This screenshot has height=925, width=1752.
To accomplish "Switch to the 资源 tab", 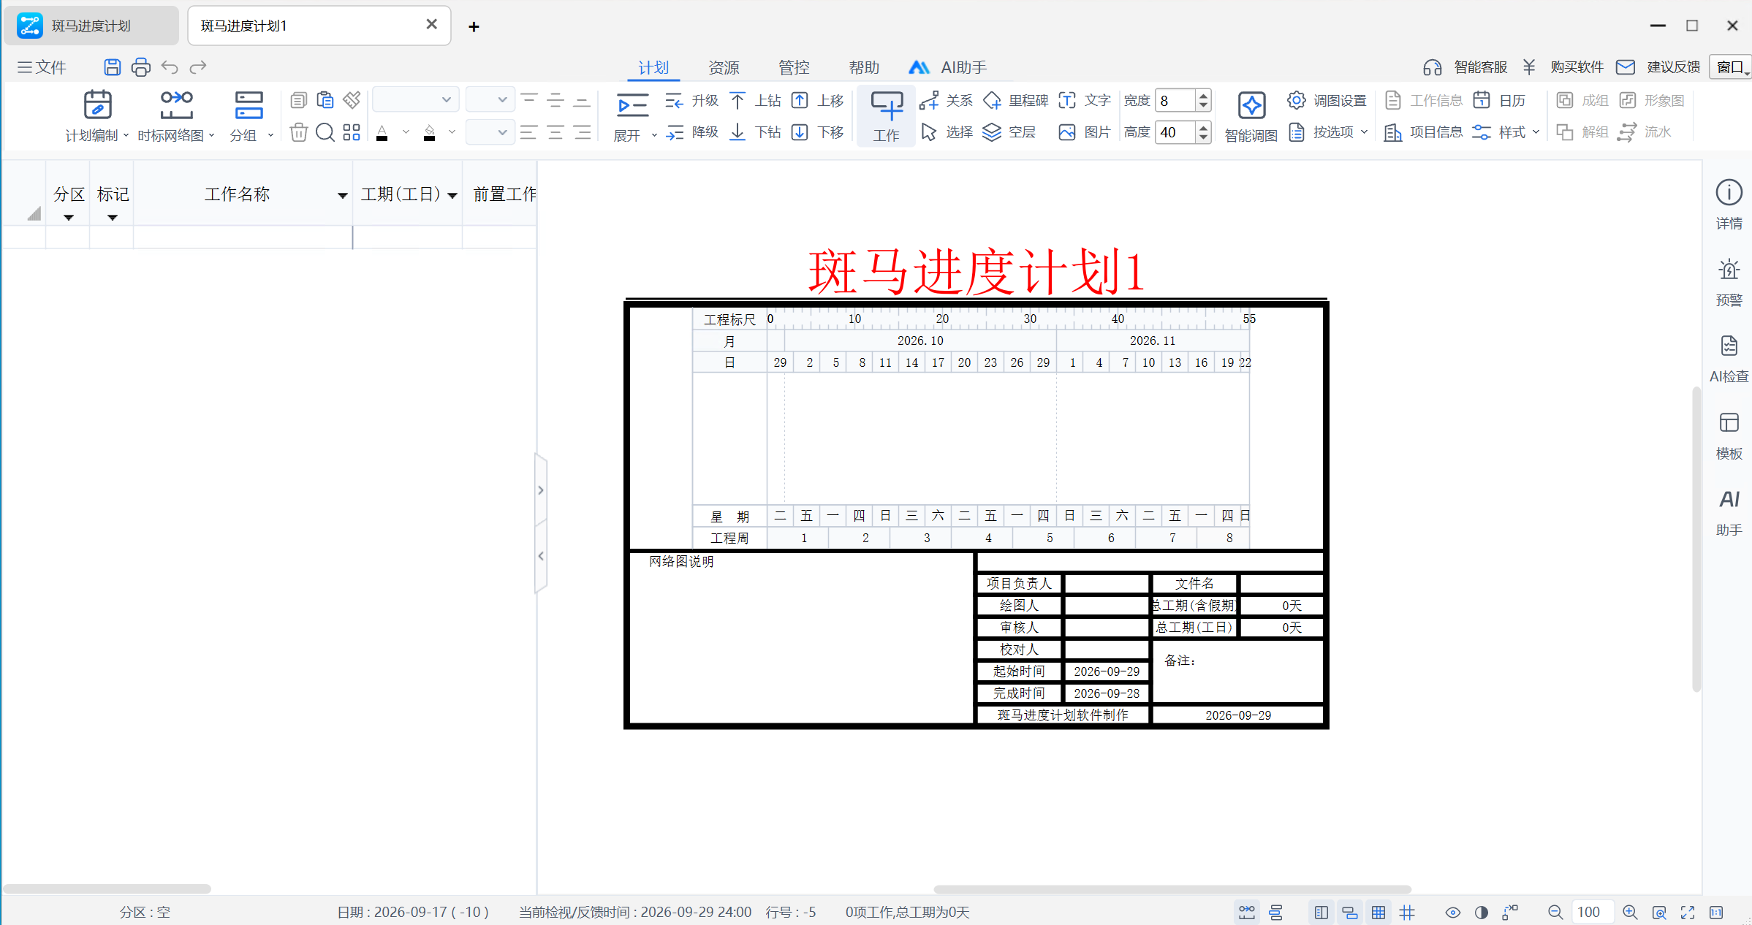I will point(724,67).
